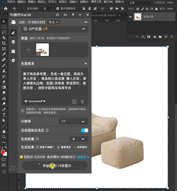
Task: Refresh the StartAI plugin panel
Action: click(x=57, y=15)
